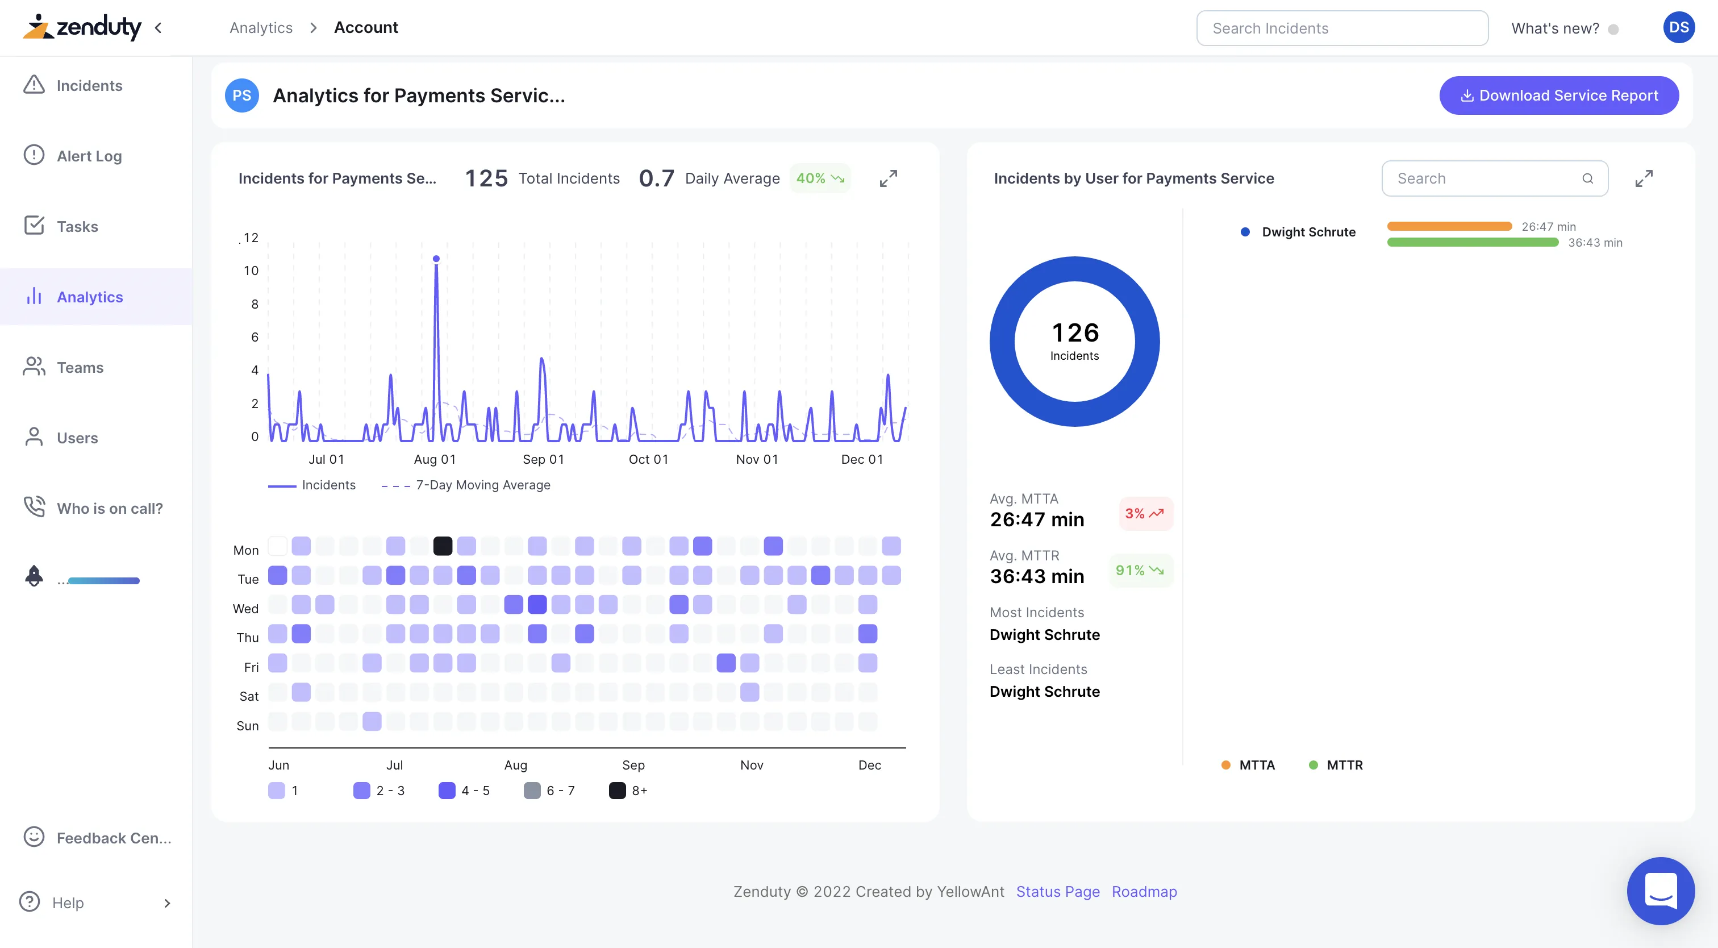Expand the Incidents line chart panel to fullscreen

[x=887, y=178]
